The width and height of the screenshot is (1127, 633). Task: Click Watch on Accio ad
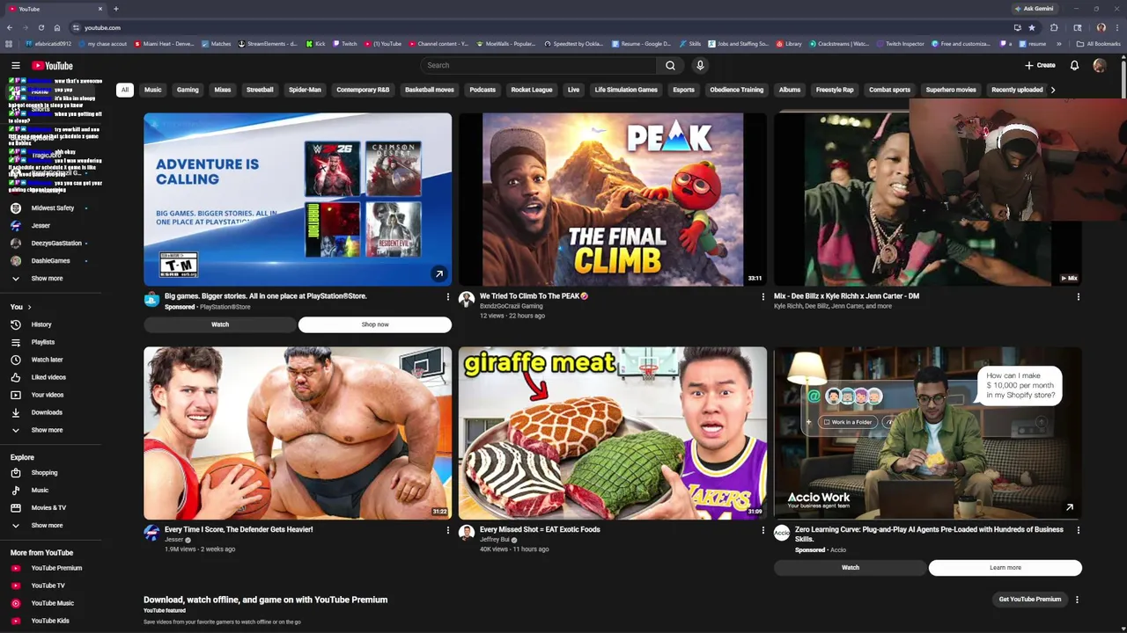tap(851, 568)
